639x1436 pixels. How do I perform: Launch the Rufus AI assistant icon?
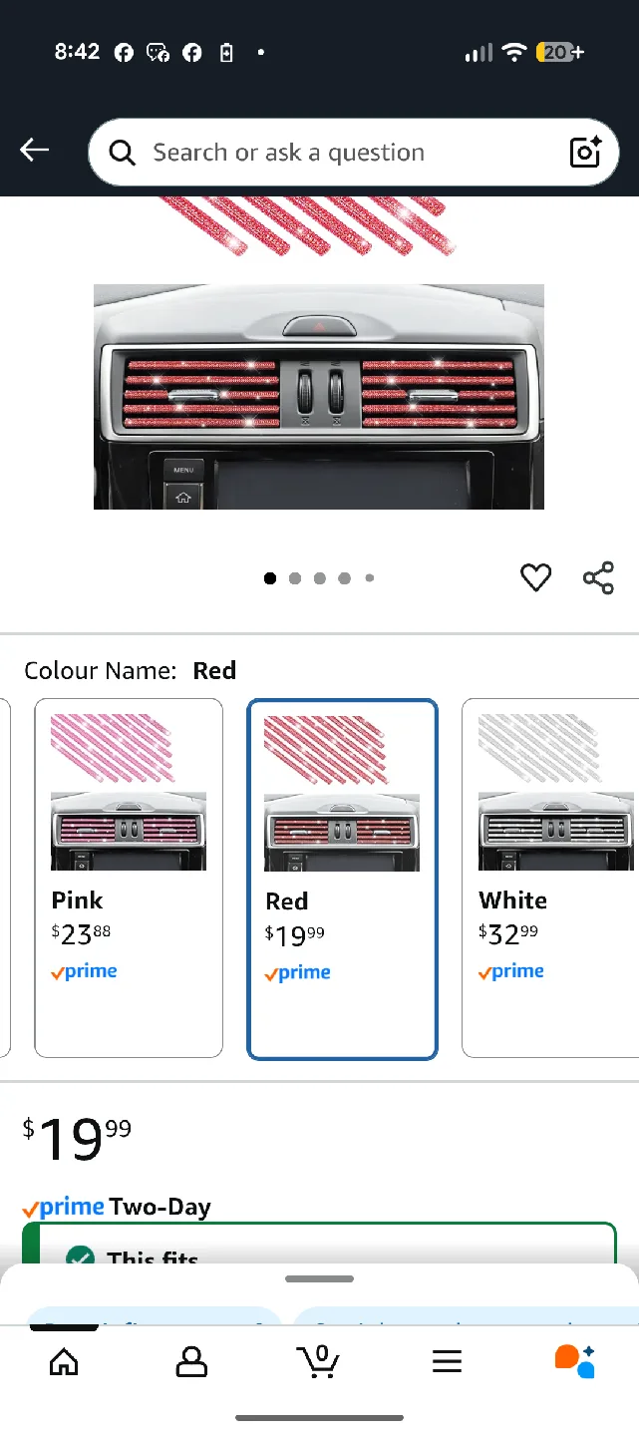coord(575,1360)
